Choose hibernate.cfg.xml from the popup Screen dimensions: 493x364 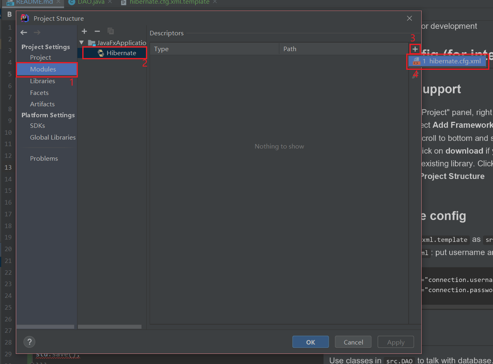pos(448,61)
